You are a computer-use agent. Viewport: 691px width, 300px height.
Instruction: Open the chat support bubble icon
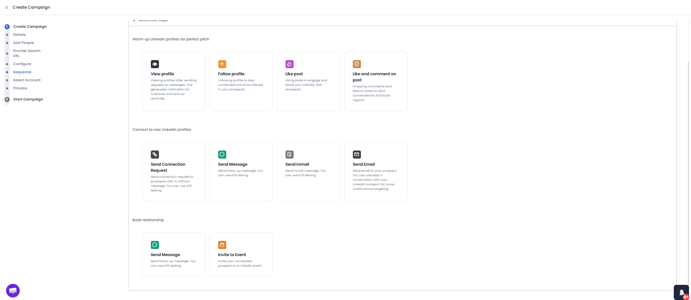coord(13,290)
